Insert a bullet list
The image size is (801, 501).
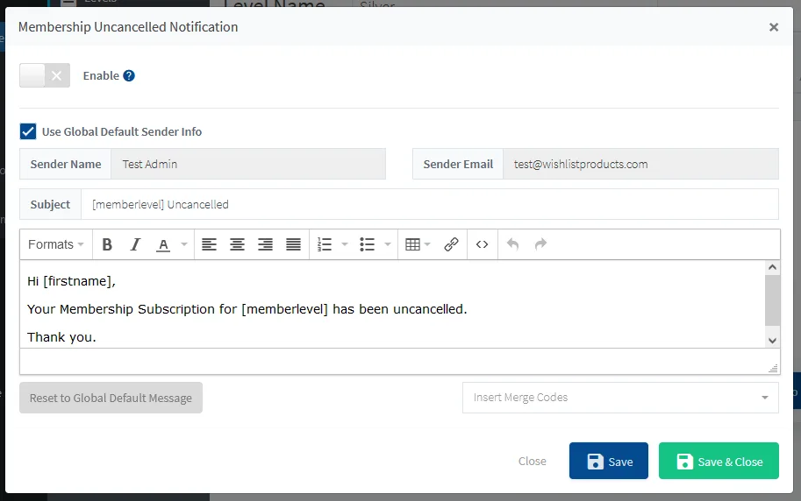pyautogui.click(x=368, y=244)
